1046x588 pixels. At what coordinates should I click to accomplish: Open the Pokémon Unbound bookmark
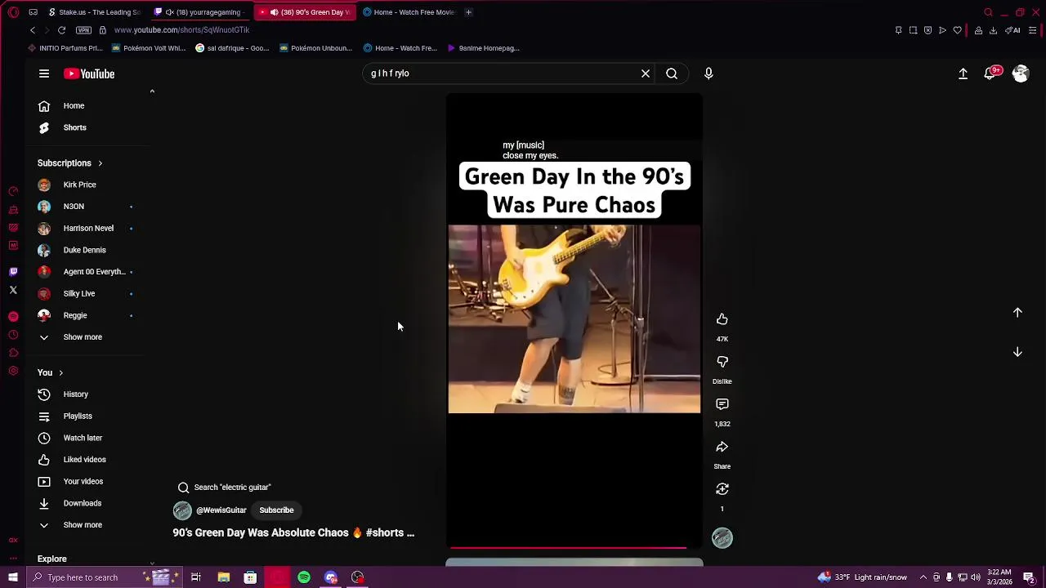tap(316, 48)
